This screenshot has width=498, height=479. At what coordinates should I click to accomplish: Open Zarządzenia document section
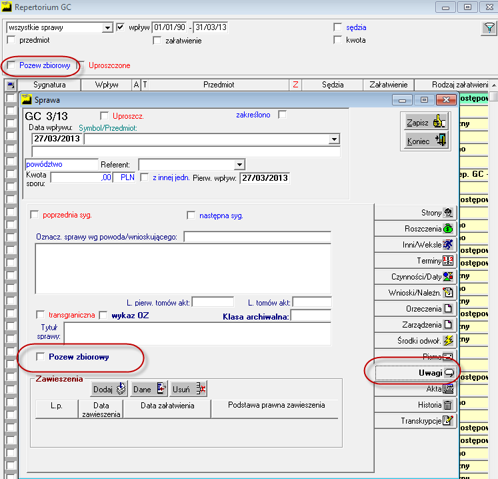(415, 324)
